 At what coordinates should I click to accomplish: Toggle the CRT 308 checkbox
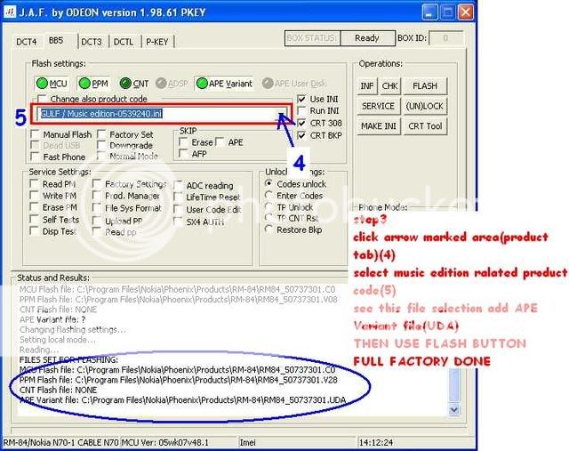tap(301, 123)
